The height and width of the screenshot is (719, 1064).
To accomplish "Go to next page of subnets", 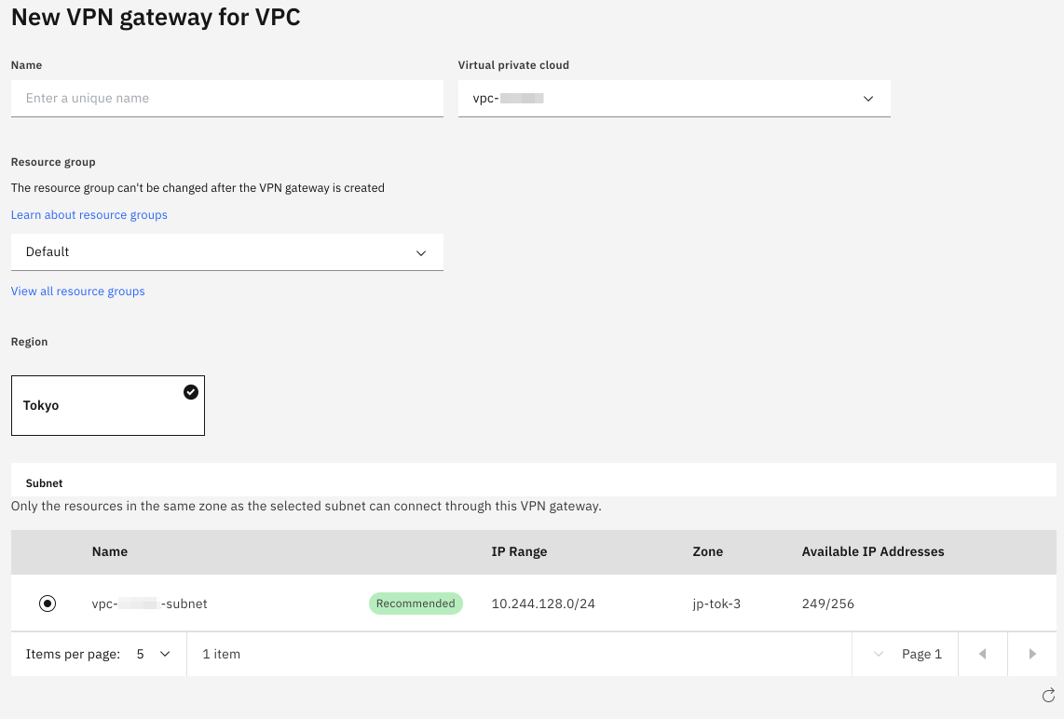I will 1032,654.
